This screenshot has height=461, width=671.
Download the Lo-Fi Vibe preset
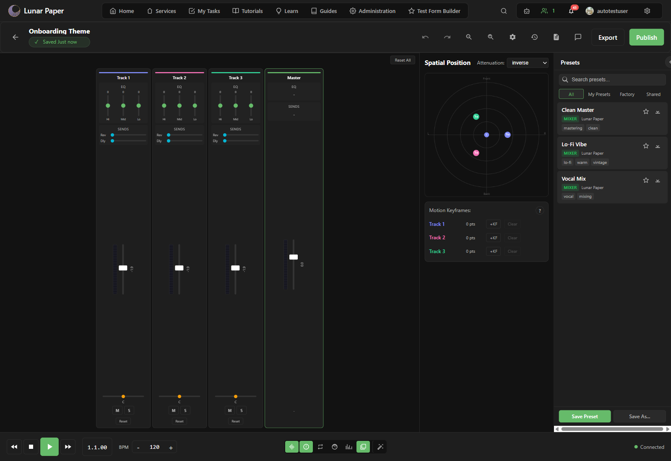[658, 146]
